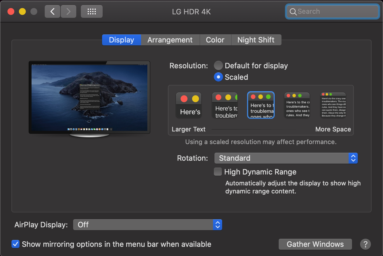Open the help question mark button
The width and height of the screenshot is (383, 256).
[366, 244]
